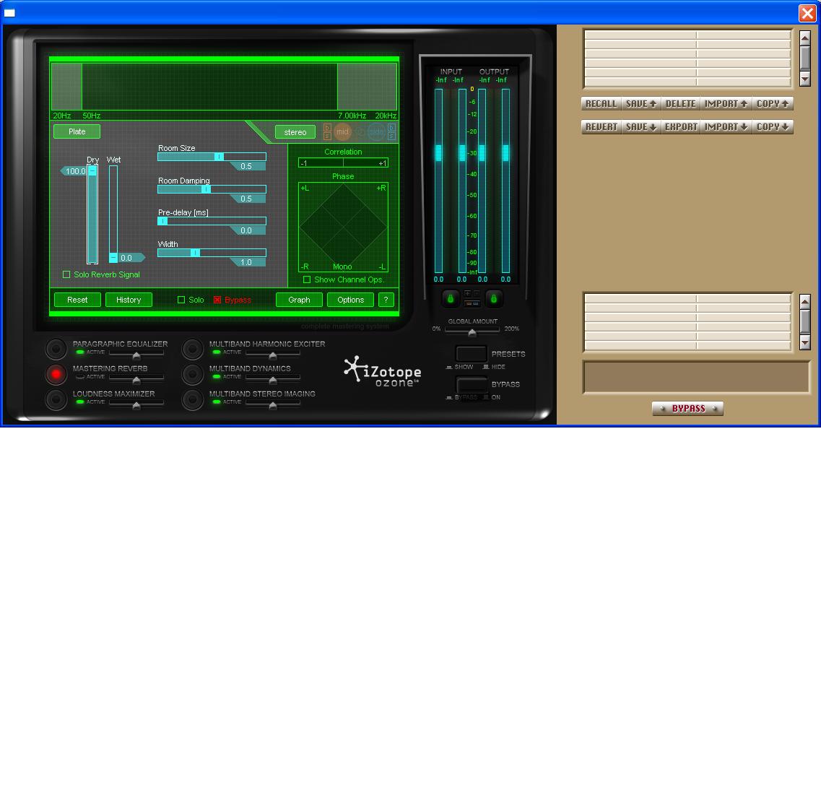821x798 pixels.
Task: Open the window system menu icon
Action: 9,13
